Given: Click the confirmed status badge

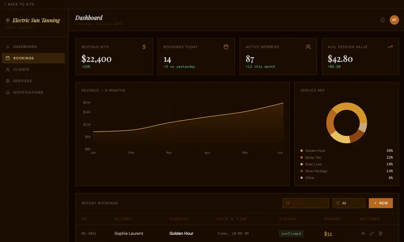Looking at the screenshot, I should (x=291, y=234).
